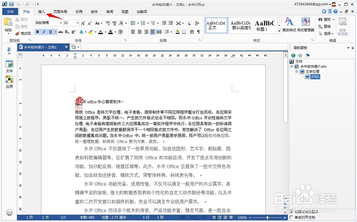Apply strikethrough with the abc icon

pyautogui.click(x=61, y=32)
